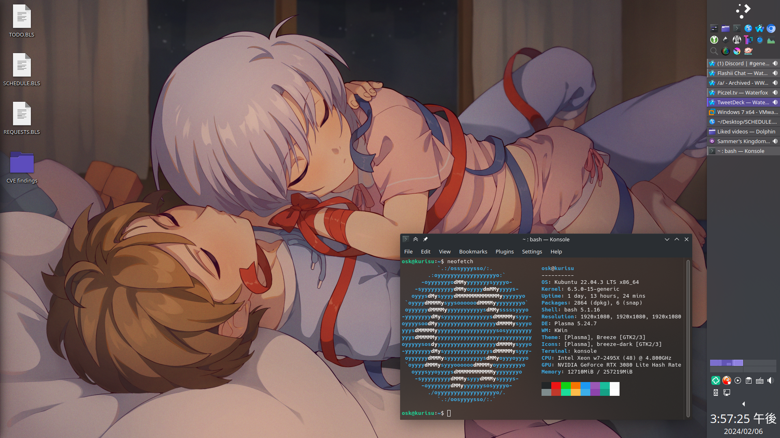Pin the Konsole window on top
Screen dimensions: 780x438
pyautogui.click(x=425, y=239)
